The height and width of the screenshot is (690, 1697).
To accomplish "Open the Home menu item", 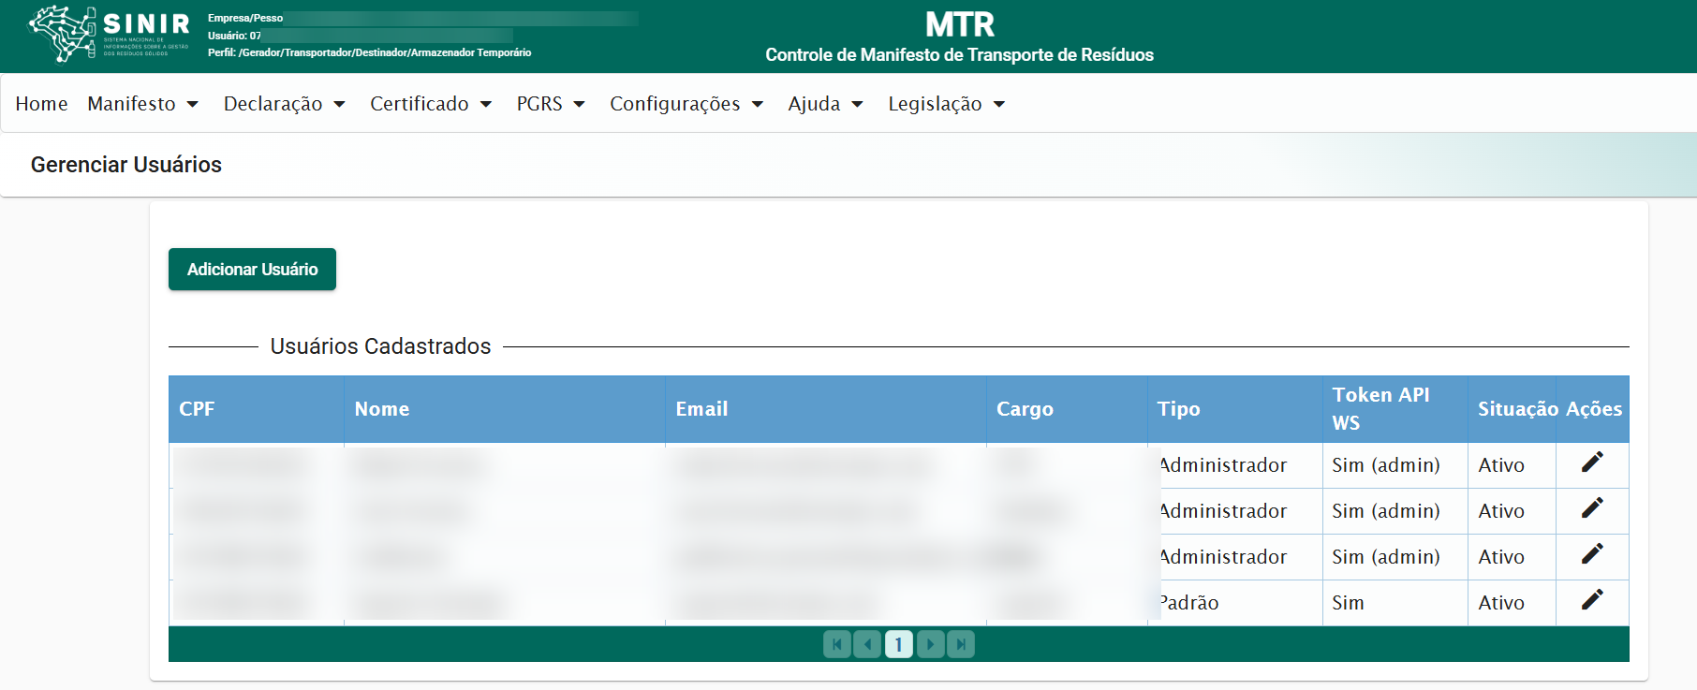I will click(x=41, y=104).
